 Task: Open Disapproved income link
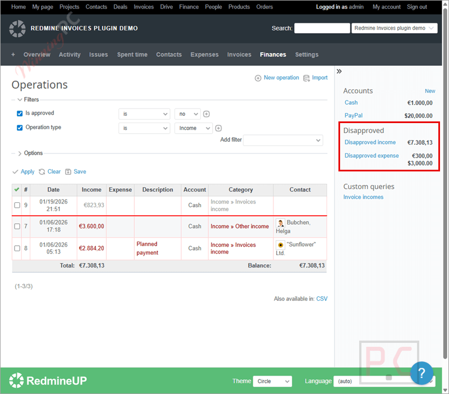point(370,143)
